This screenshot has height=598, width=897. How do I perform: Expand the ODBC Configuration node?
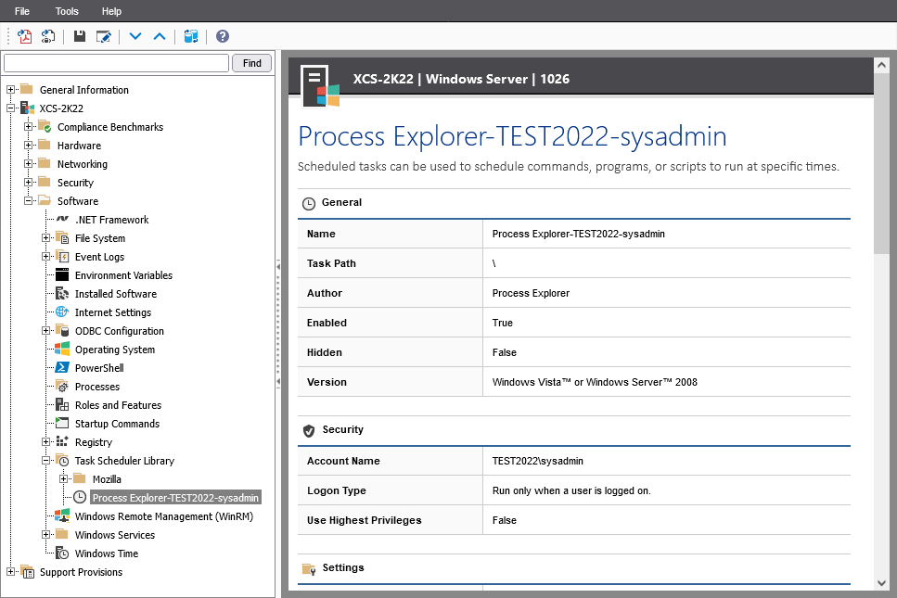click(45, 331)
